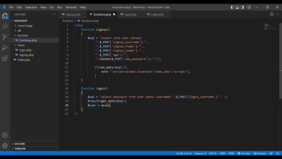This screenshot has height=159, width=282.
Task: Toggle Panel layout icon in title bar
Action: click(237, 7)
